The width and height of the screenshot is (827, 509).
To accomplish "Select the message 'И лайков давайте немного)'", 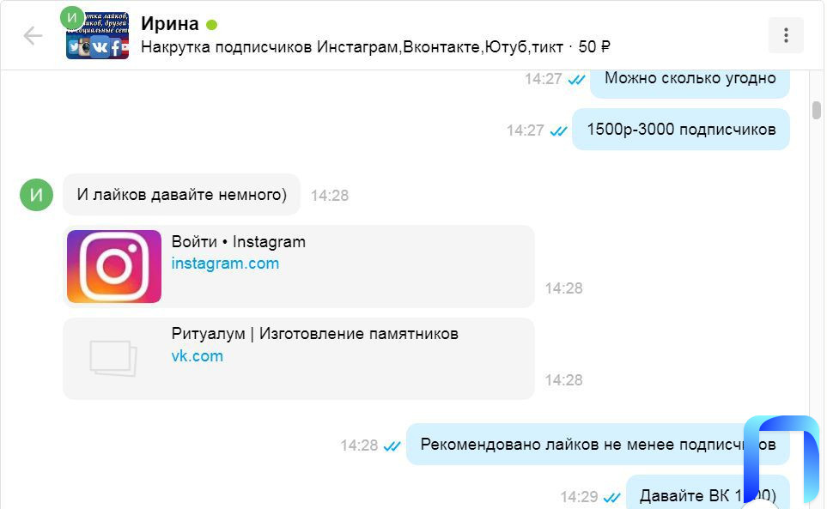I will (181, 195).
